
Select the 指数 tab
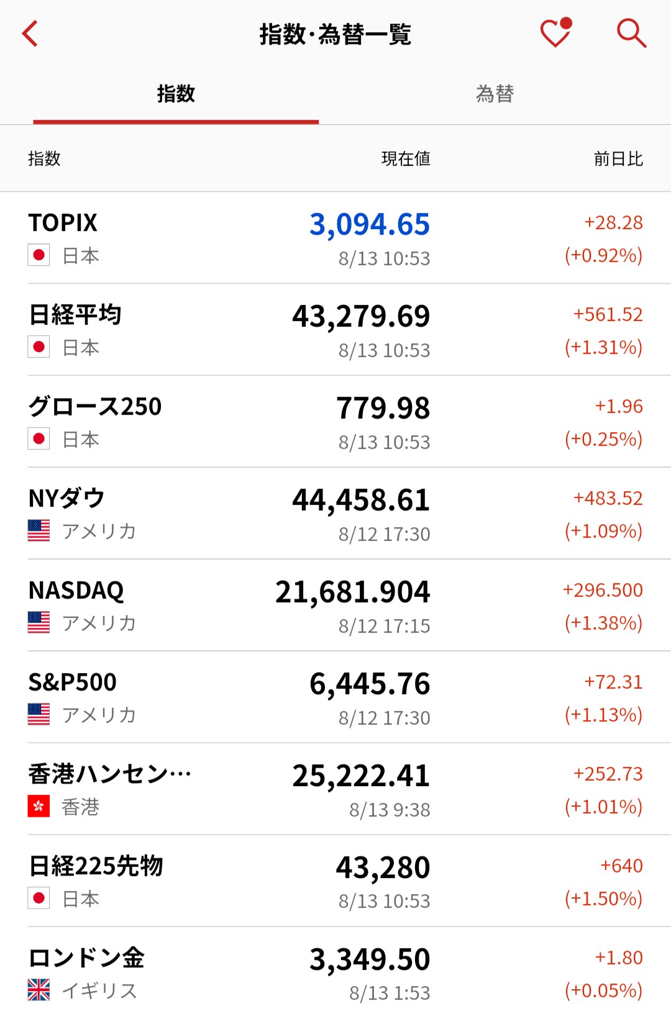176,94
